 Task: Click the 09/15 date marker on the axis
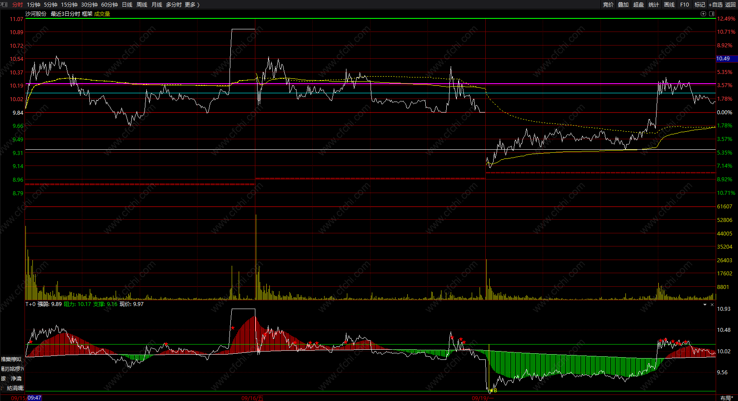tap(19, 398)
